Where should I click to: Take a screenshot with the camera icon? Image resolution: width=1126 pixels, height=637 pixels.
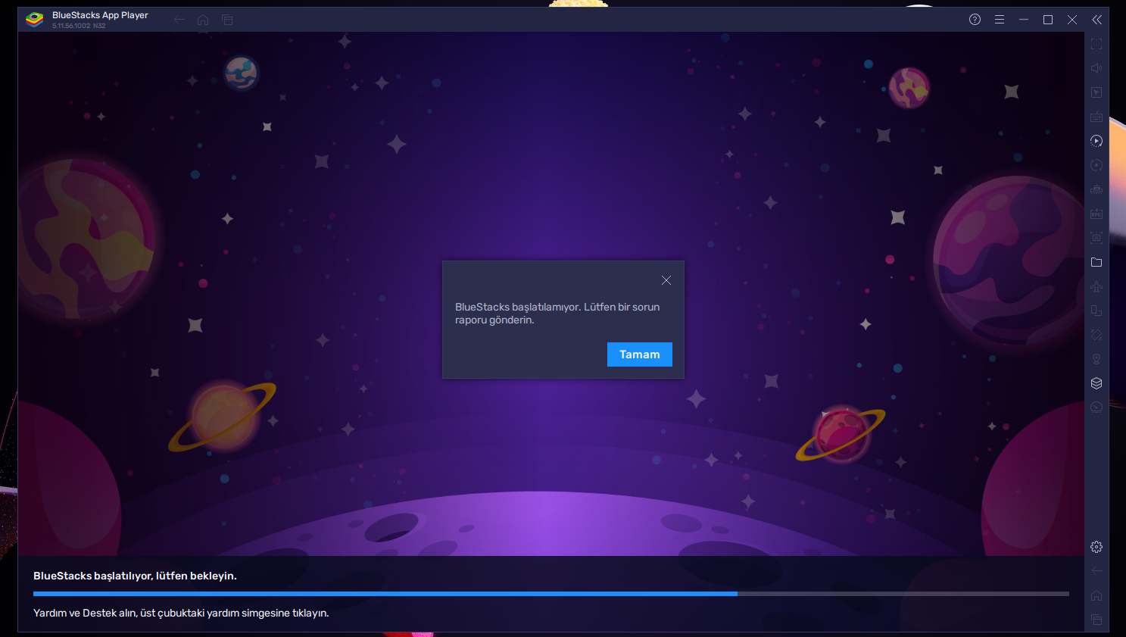(1096, 238)
